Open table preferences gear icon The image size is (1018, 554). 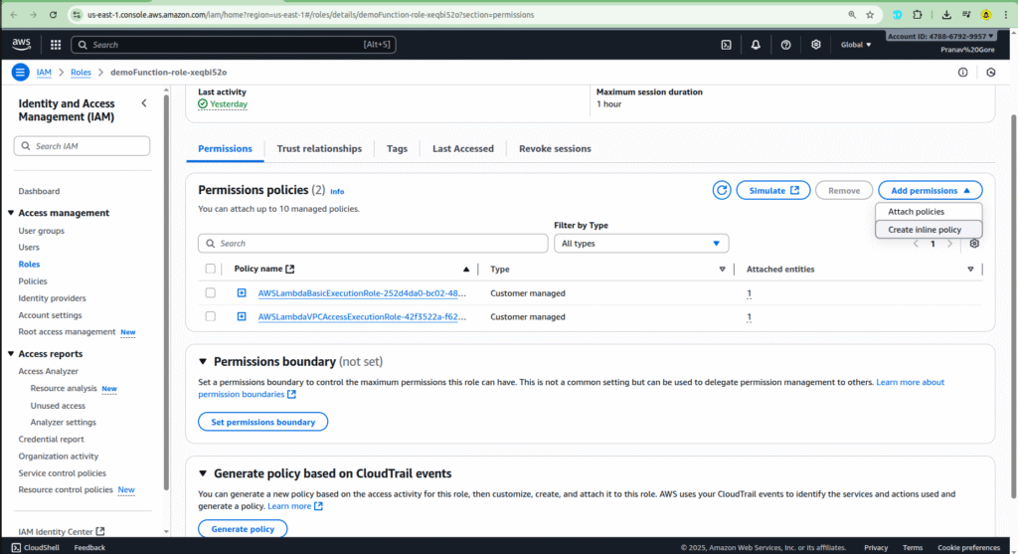(x=974, y=244)
